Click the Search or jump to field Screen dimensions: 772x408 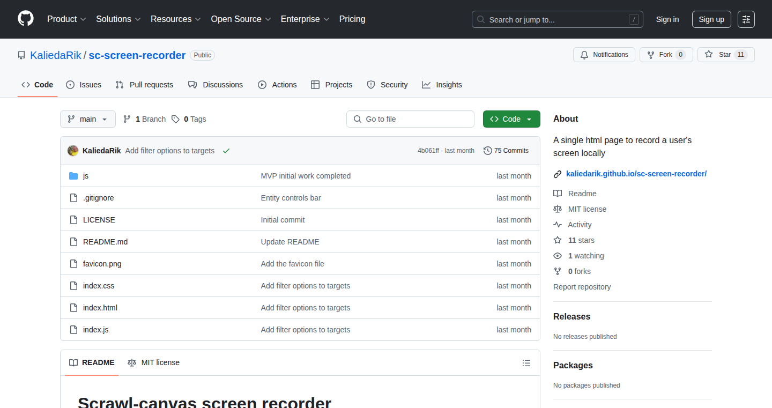coord(558,19)
